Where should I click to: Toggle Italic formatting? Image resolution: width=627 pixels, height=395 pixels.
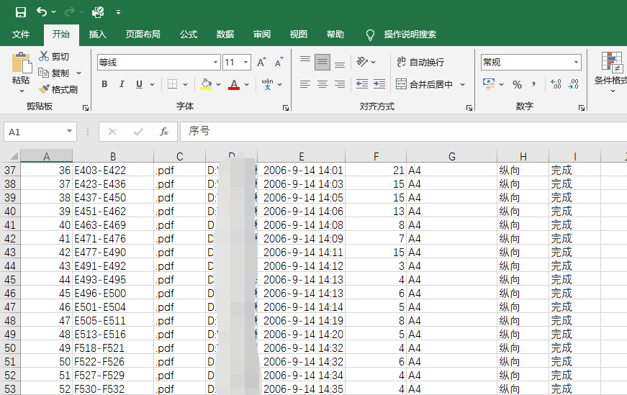(122, 84)
